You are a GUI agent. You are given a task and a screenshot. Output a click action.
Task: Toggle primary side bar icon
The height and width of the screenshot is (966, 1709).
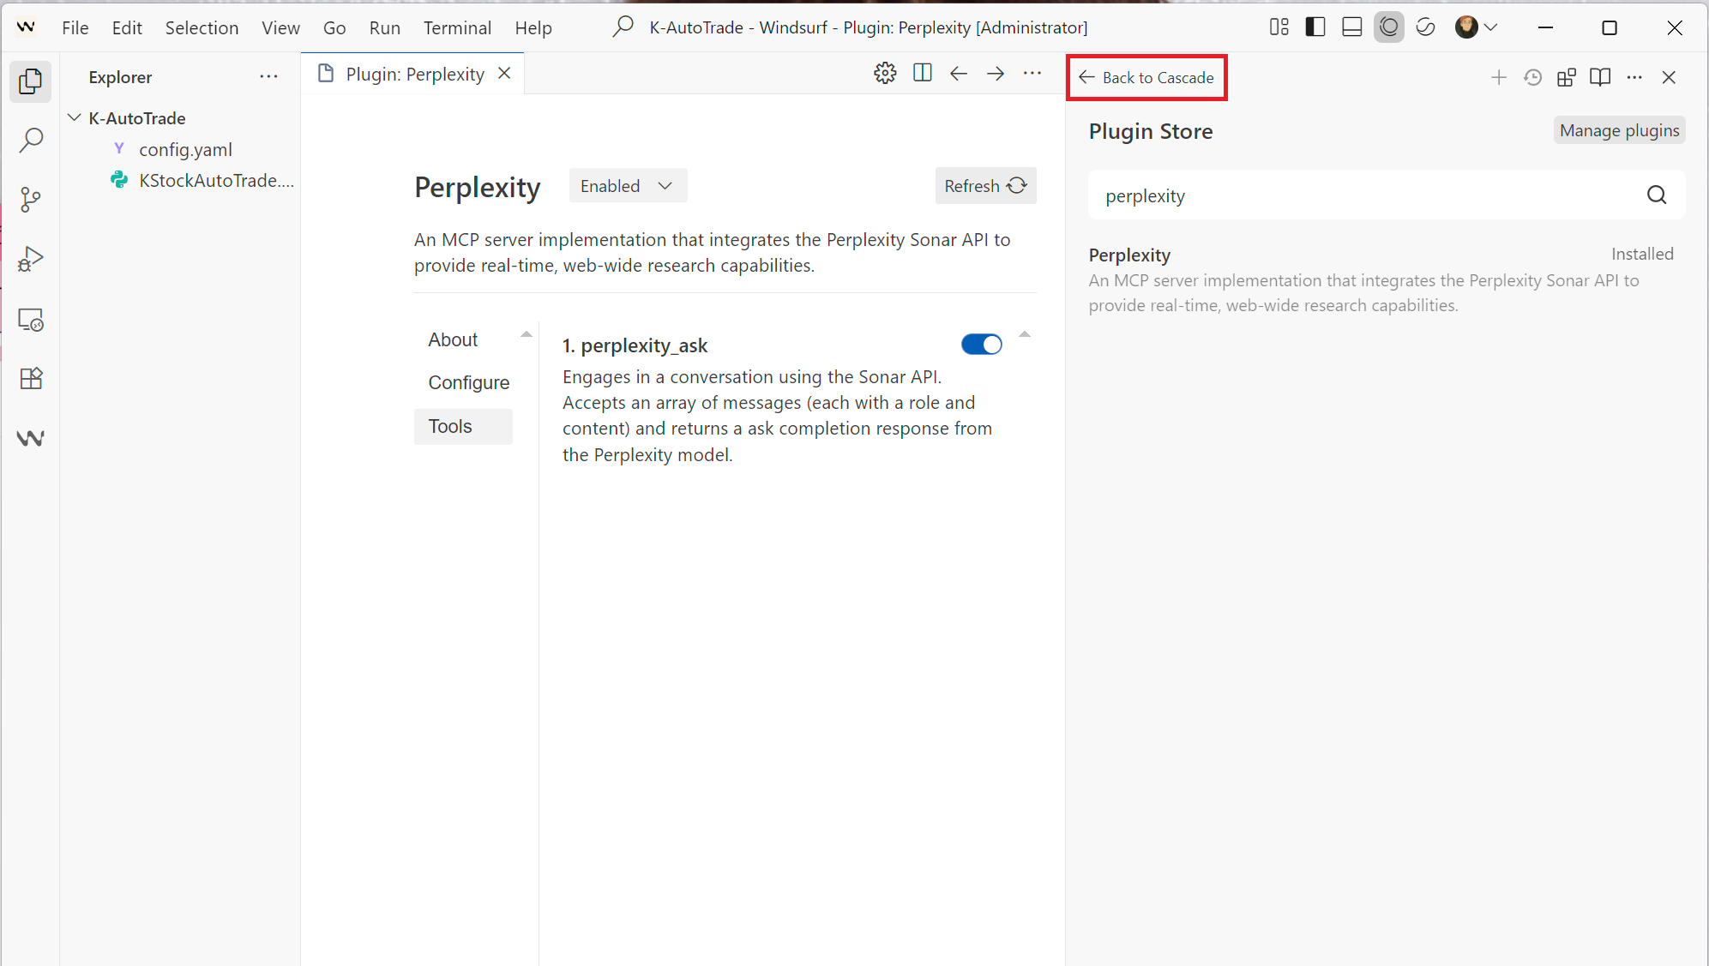click(1315, 27)
